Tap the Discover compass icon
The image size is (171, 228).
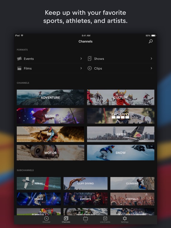pos(46,218)
